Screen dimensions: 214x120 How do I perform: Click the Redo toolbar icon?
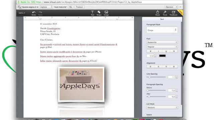[40, 13]
